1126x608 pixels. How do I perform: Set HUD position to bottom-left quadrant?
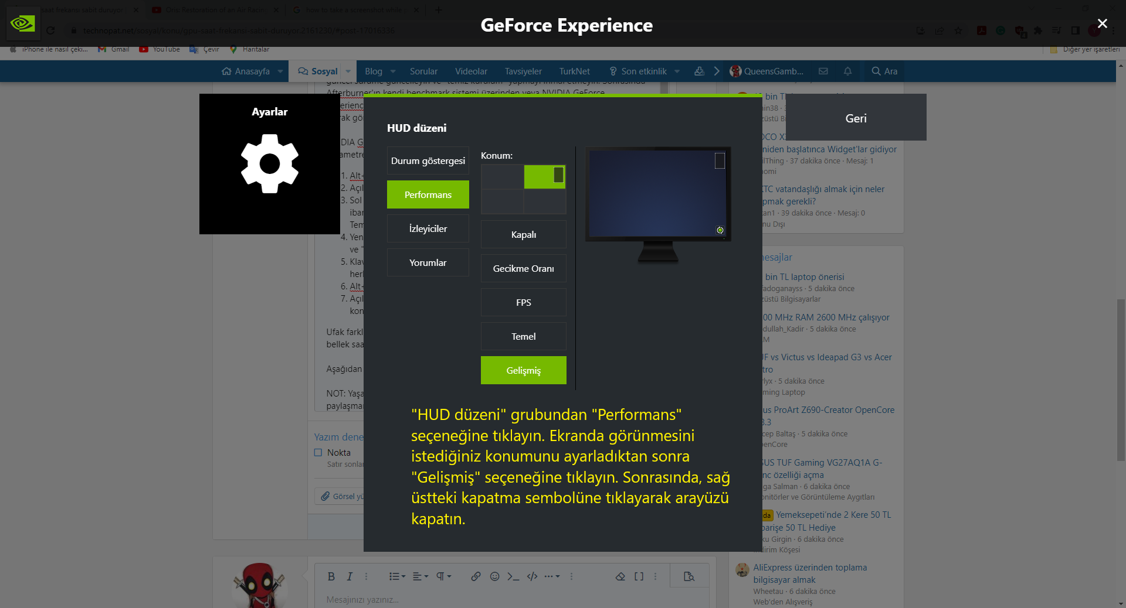[503, 202]
